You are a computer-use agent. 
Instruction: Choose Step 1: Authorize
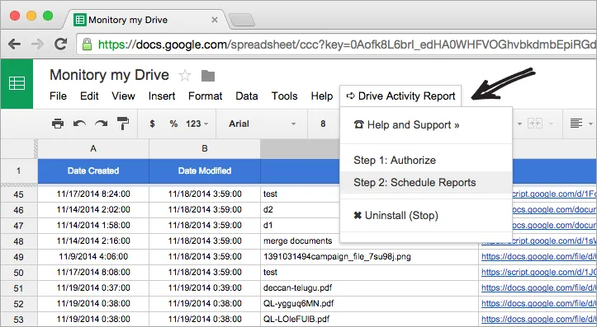tap(426, 161)
